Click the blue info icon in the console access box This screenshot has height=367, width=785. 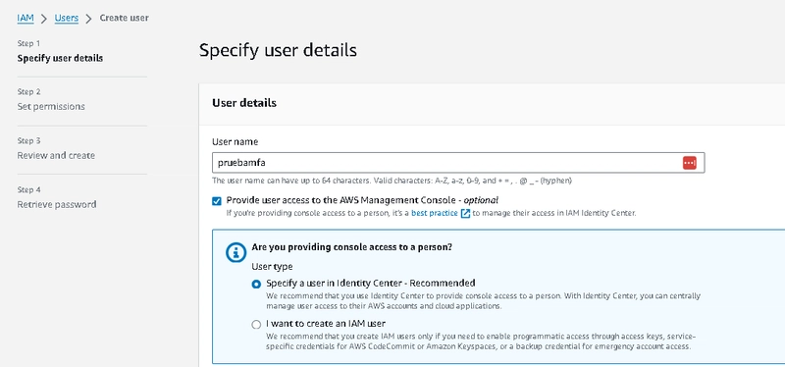pyautogui.click(x=235, y=253)
